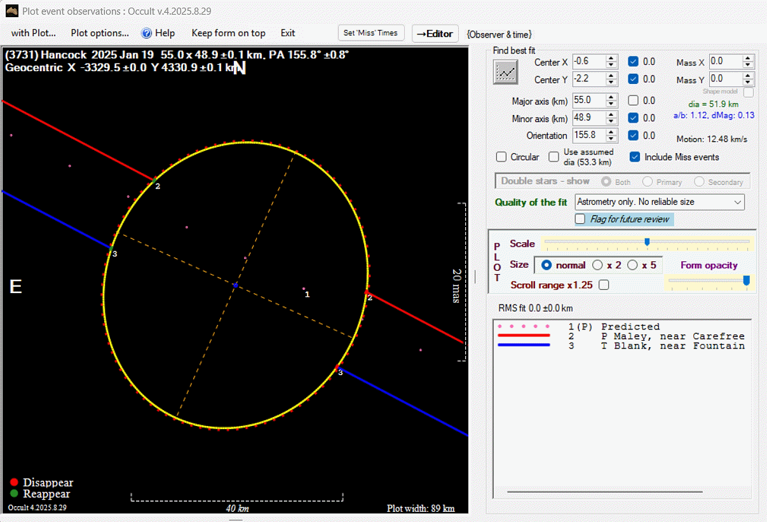Select the 'Secondary' double stars option

coord(699,182)
